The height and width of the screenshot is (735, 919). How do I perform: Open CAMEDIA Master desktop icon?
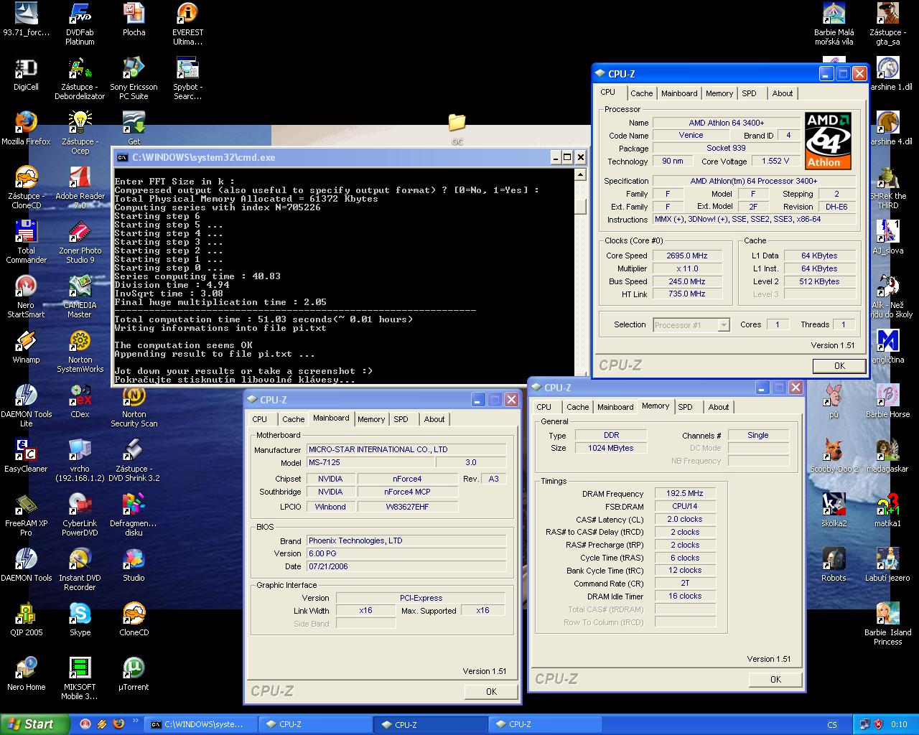point(80,296)
